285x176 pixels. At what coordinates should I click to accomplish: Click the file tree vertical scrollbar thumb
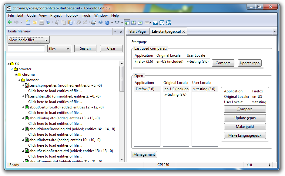tap(122, 79)
